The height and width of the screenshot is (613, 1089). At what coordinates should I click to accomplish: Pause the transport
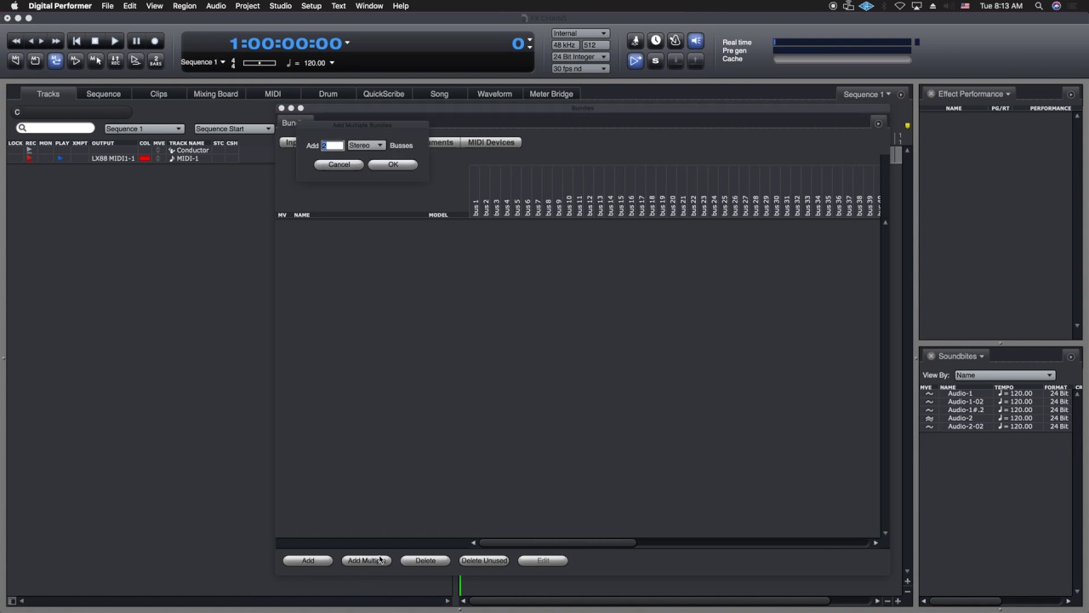tap(135, 41)
